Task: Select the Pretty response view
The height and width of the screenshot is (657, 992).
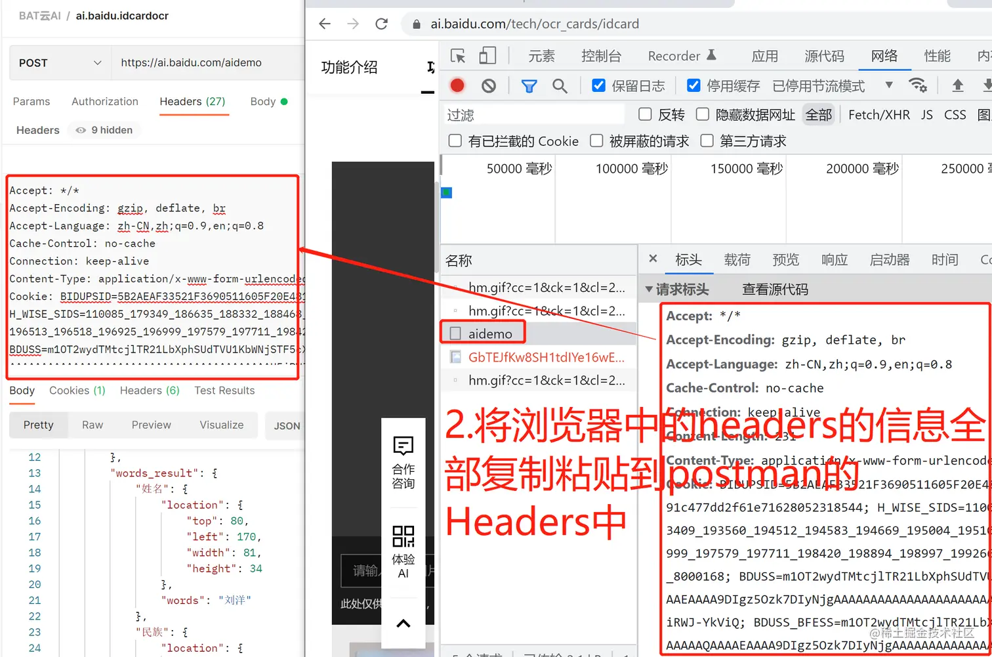Action: [39, 425]
